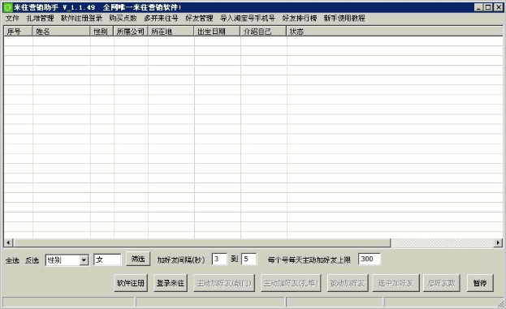Select the 全选 option
Screen dimensions: 506x309
tap(12, 260)
